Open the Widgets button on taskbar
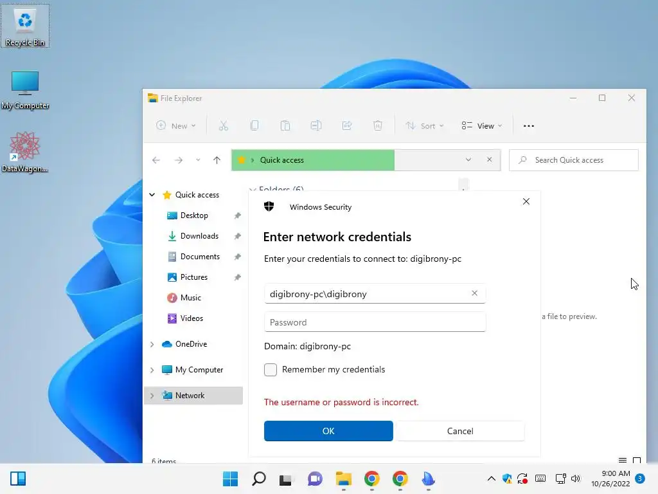 point(17,479)
